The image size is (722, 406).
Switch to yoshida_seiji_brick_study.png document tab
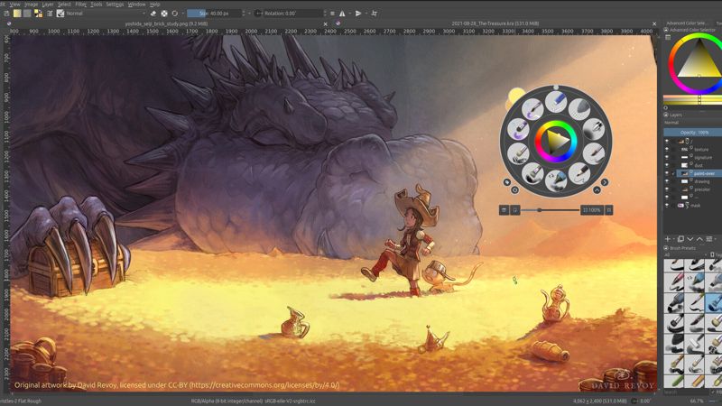[x=166, y=23]
